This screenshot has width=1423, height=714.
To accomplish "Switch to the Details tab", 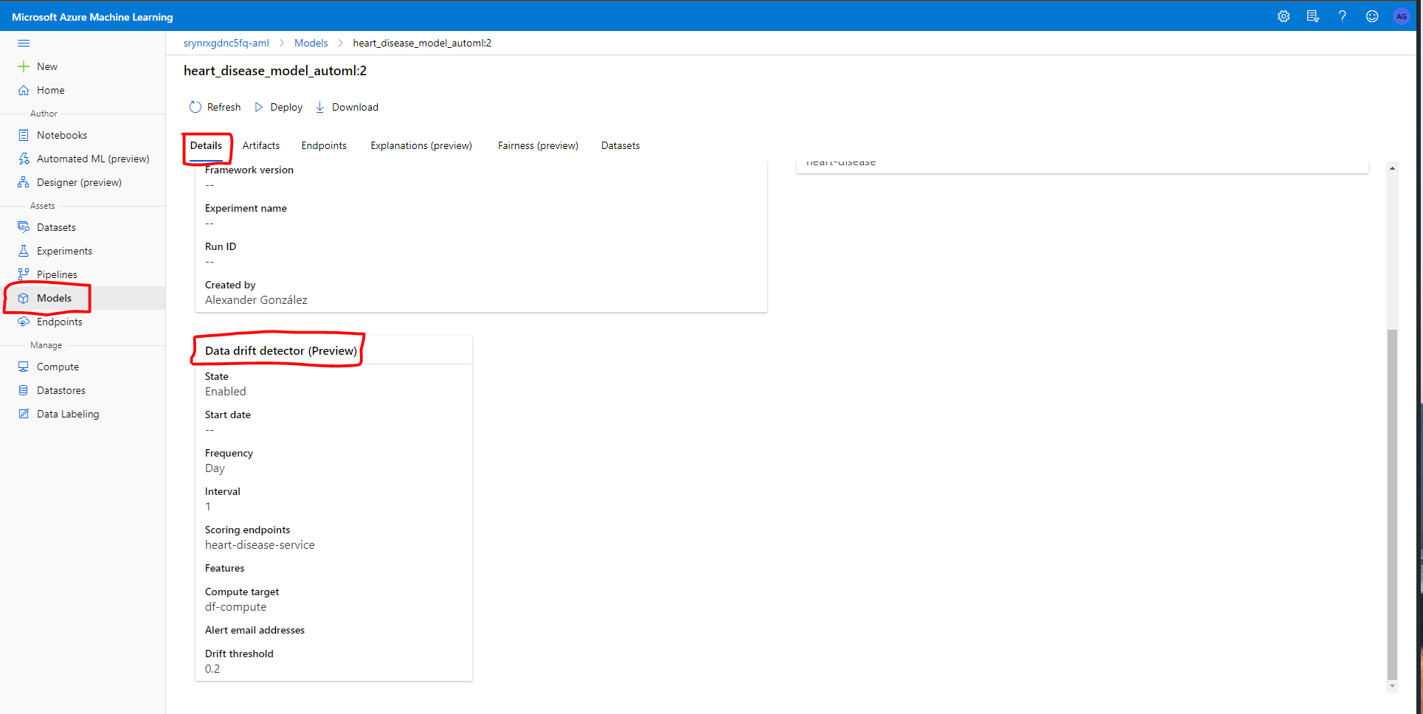I will [206, 145].
